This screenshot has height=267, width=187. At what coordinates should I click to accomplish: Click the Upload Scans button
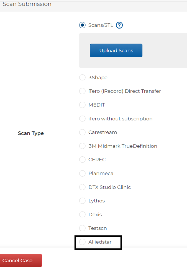tap(116, 50)
